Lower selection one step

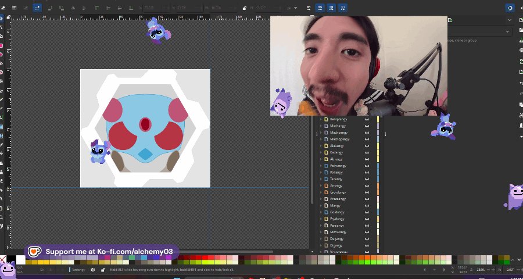click(120, 8)
